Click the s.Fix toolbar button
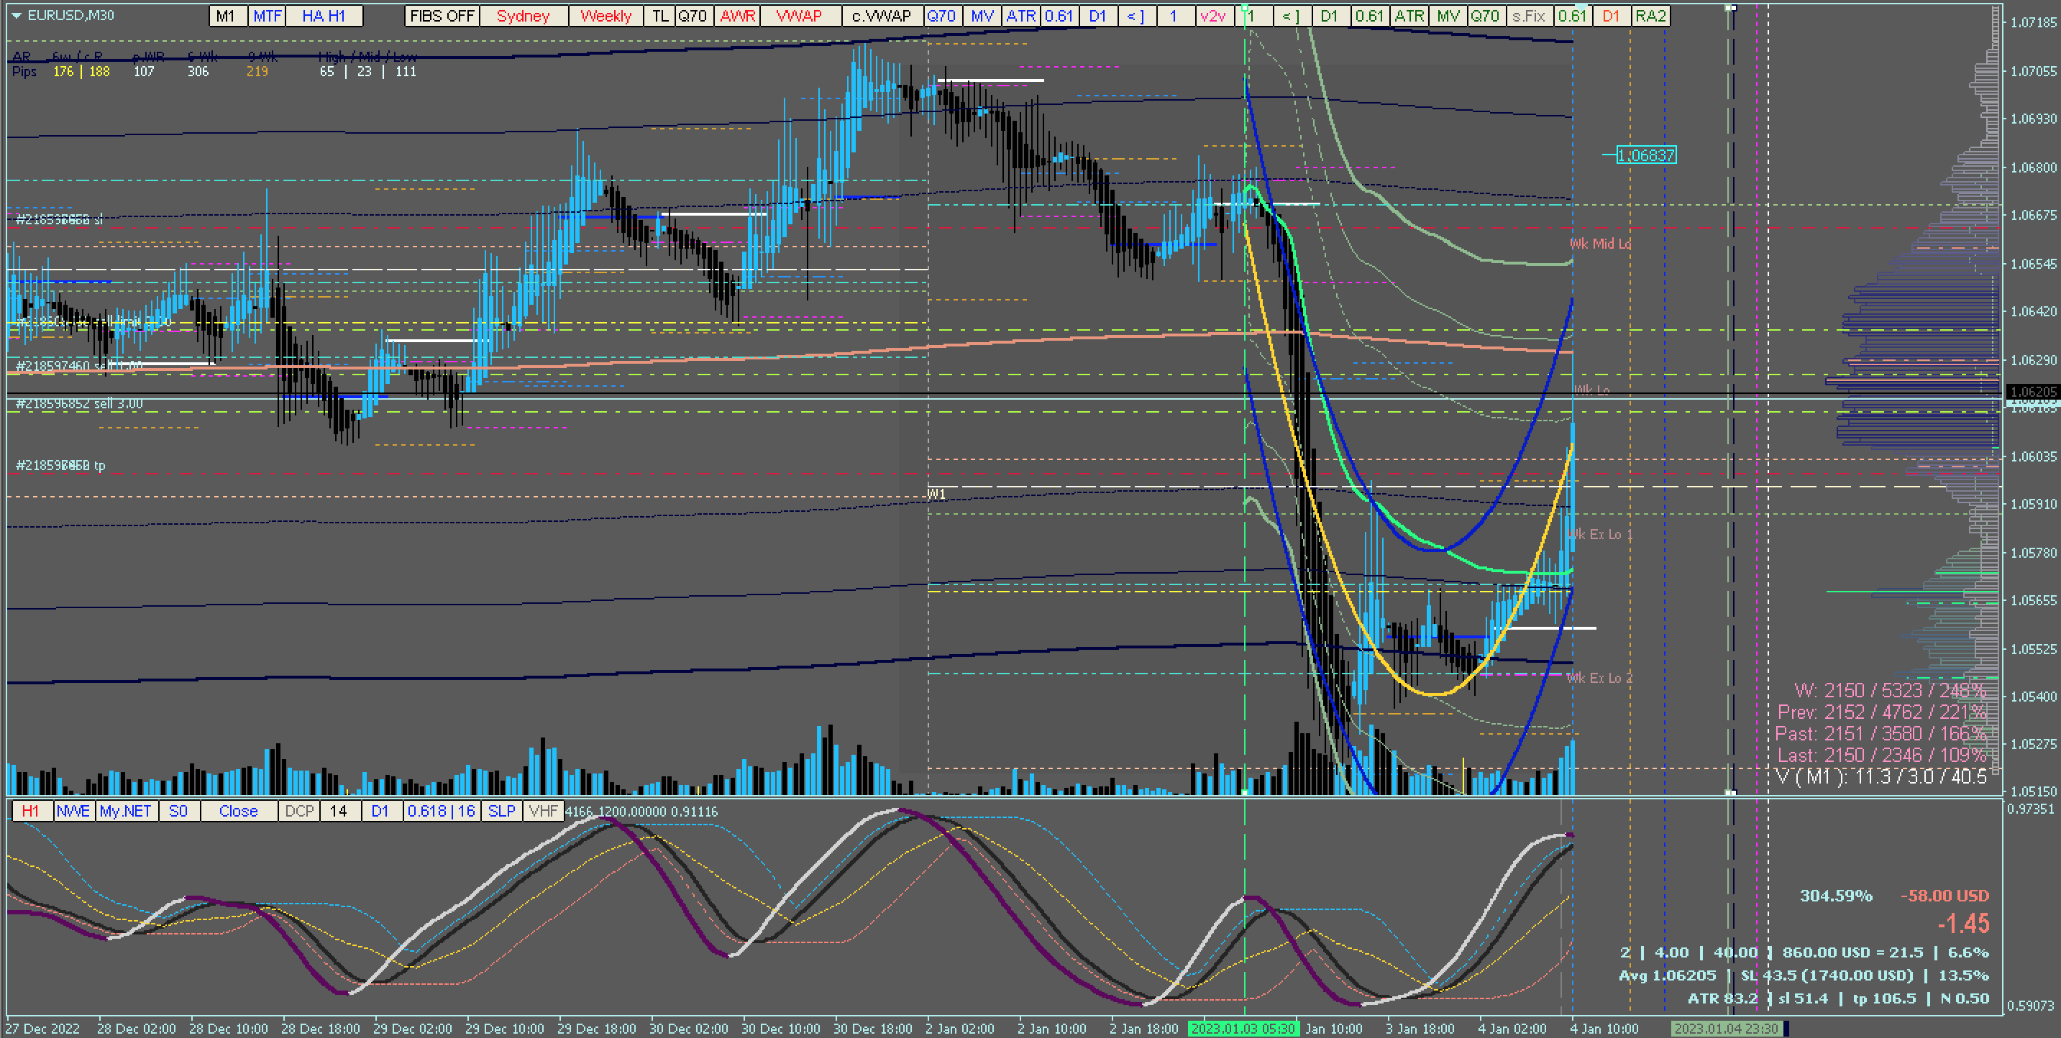 click(x=1528, y=16)
